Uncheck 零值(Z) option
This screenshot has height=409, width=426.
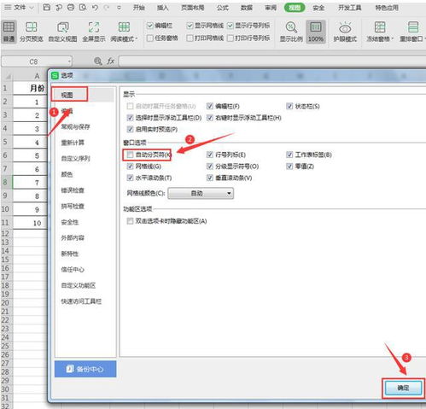[289, 167]
